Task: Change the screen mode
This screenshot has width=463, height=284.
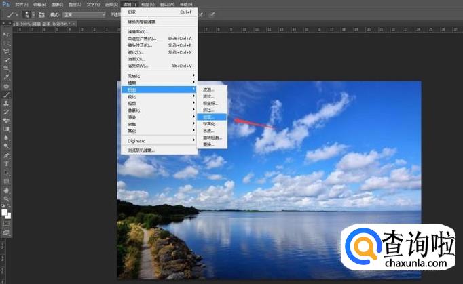Action: point(6,232)
